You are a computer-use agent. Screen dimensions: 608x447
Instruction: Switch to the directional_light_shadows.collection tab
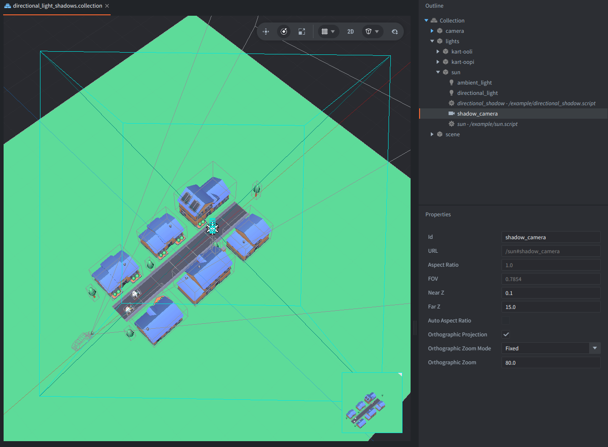[x=57, y=6]
